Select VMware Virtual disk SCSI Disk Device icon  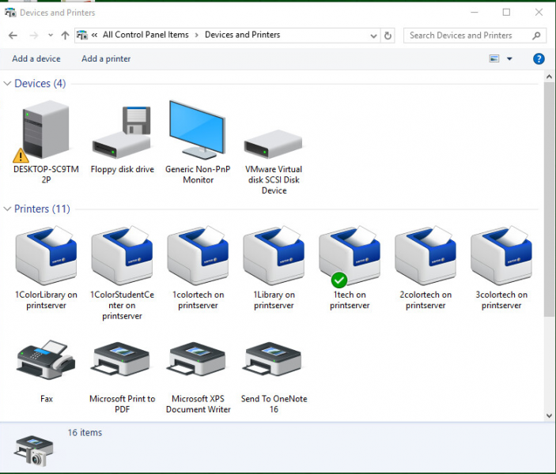click(274, 144)
